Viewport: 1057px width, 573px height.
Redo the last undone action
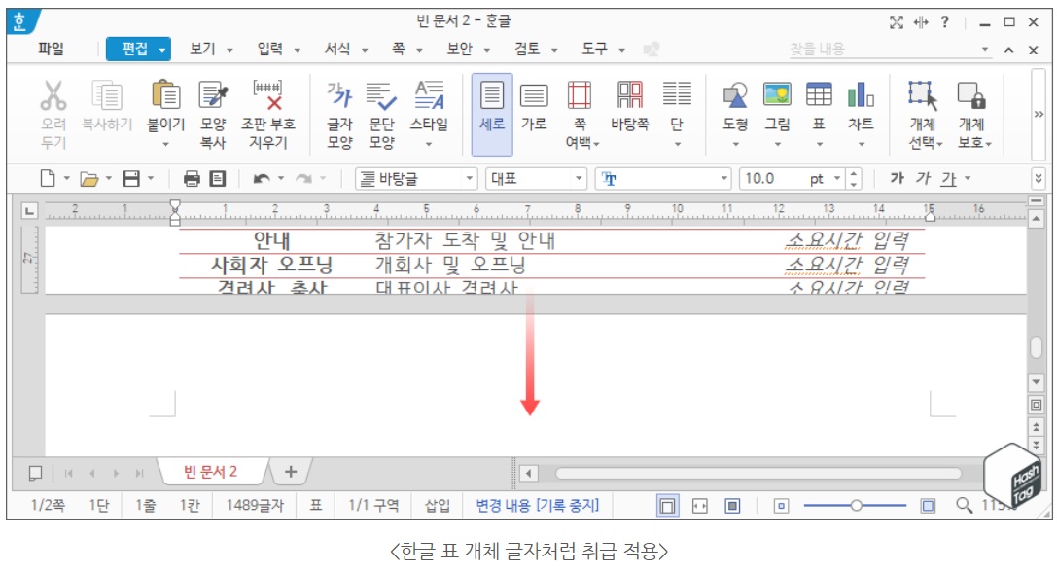pos(304,179)
